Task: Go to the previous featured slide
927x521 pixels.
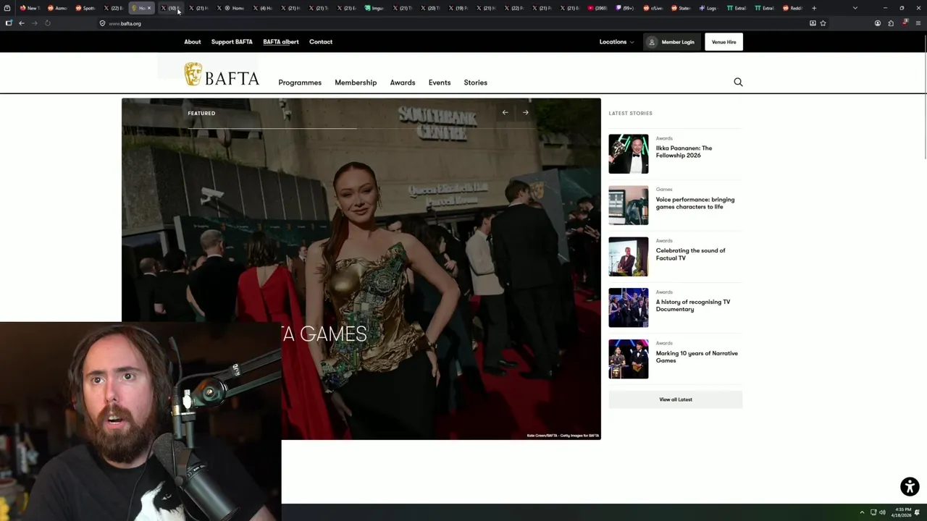Action: pyautogui.click(x=505, y=113)
